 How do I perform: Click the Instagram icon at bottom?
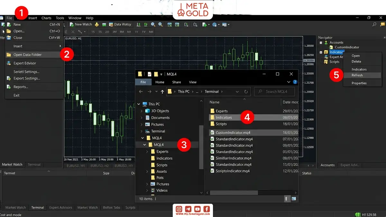179,209
